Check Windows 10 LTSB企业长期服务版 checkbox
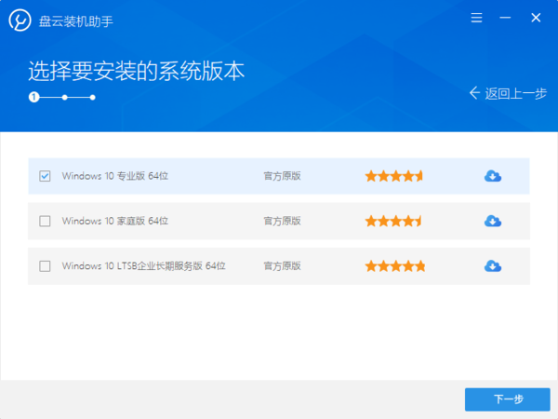The width and height of the screenshot is (558, 419). point(45,266)
